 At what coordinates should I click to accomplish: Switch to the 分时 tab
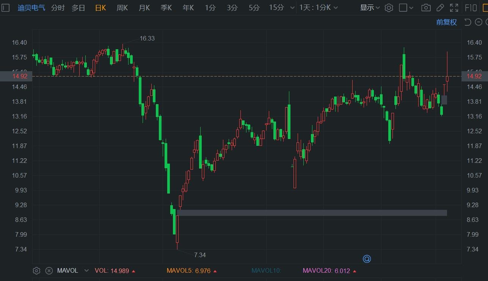click(x=58, y=8)
